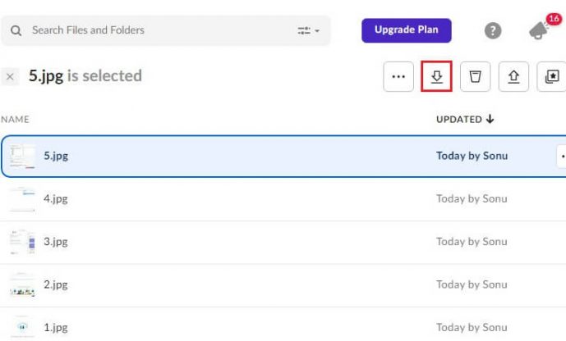This screenshot has height=341, width=566.
Task: Download the selected 5.jpg file
Action: tap(437, 76)
